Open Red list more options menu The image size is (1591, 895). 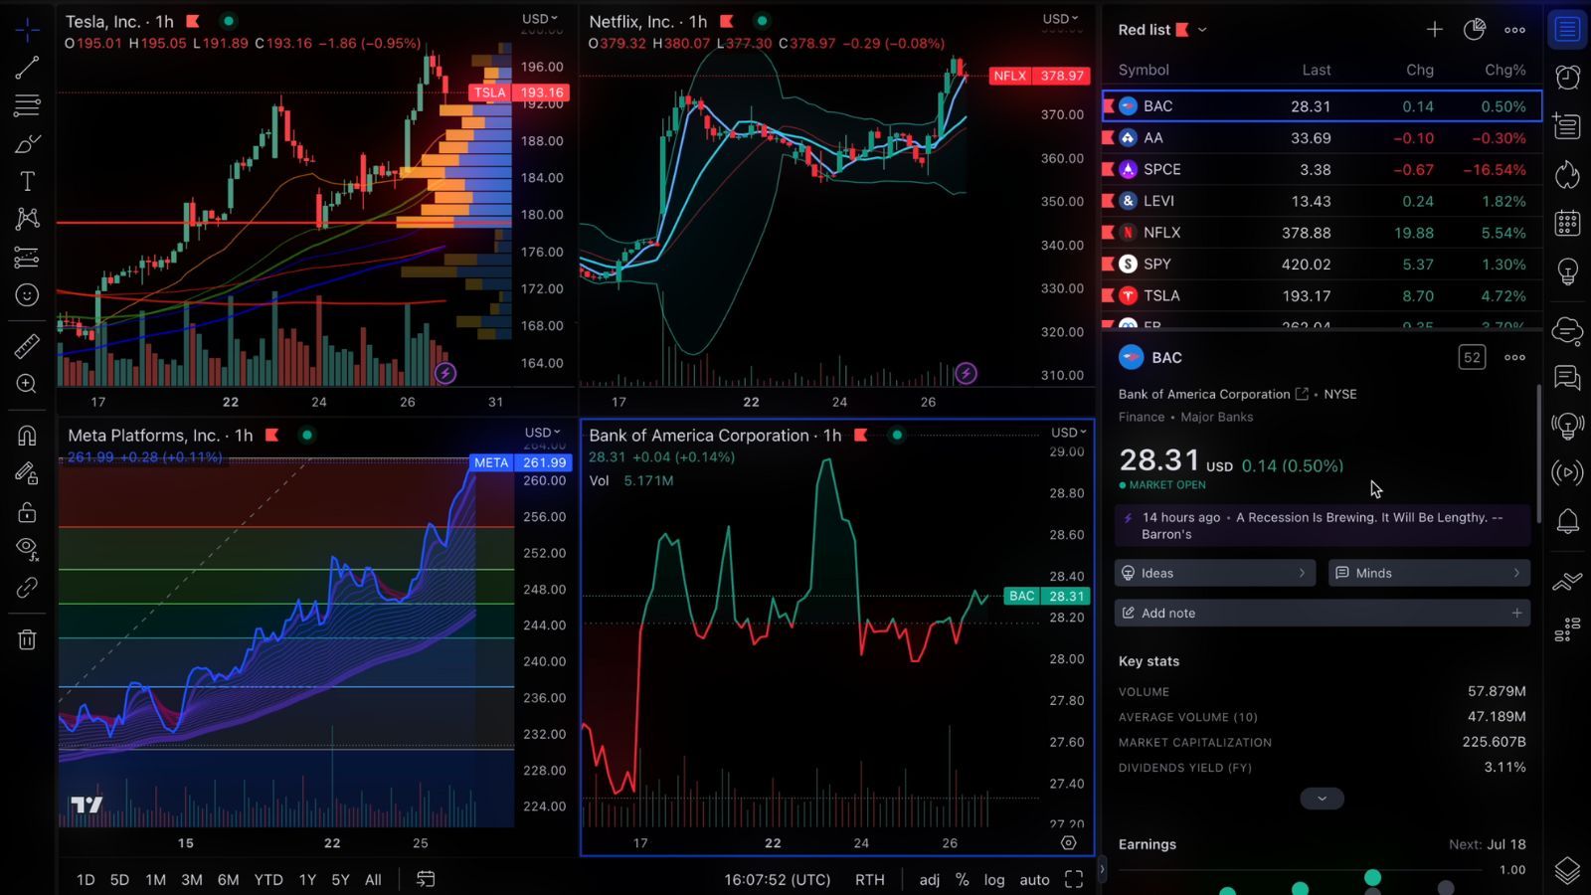(x=1514, y=30)
